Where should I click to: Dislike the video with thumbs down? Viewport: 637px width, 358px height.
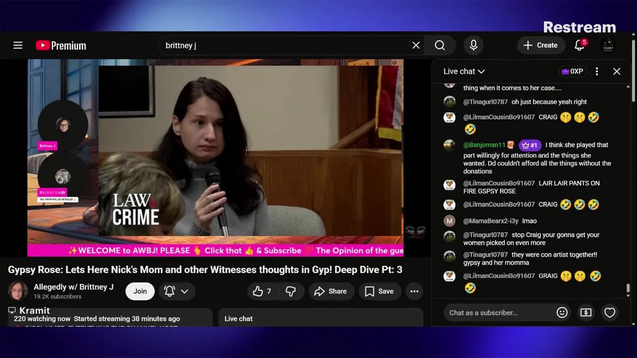click(291, 291)
